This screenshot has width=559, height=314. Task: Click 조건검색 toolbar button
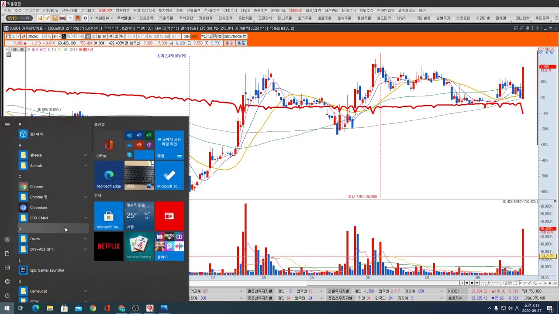pos(265,18)
